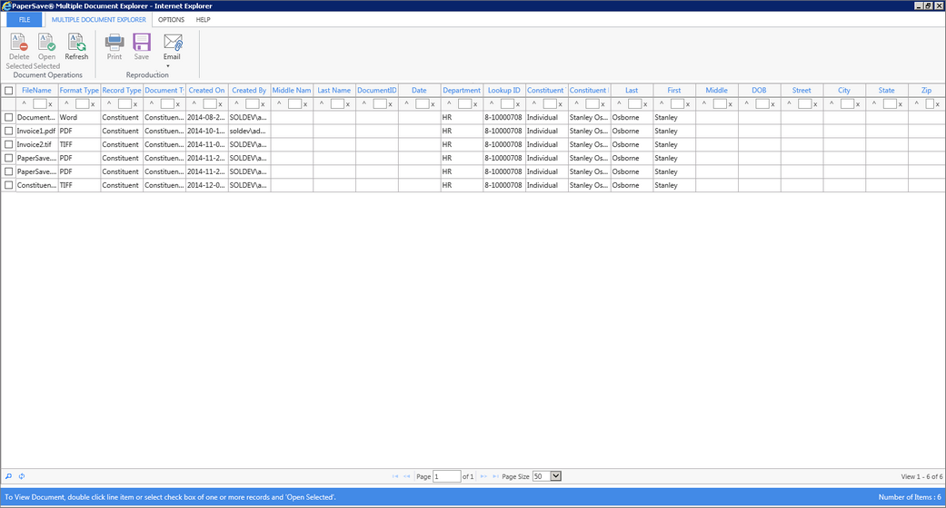Click the Internet Explorer title bar icon
The height and width of the screenshot is (508, 946).
pyautogui.click(x=6, y=5)
